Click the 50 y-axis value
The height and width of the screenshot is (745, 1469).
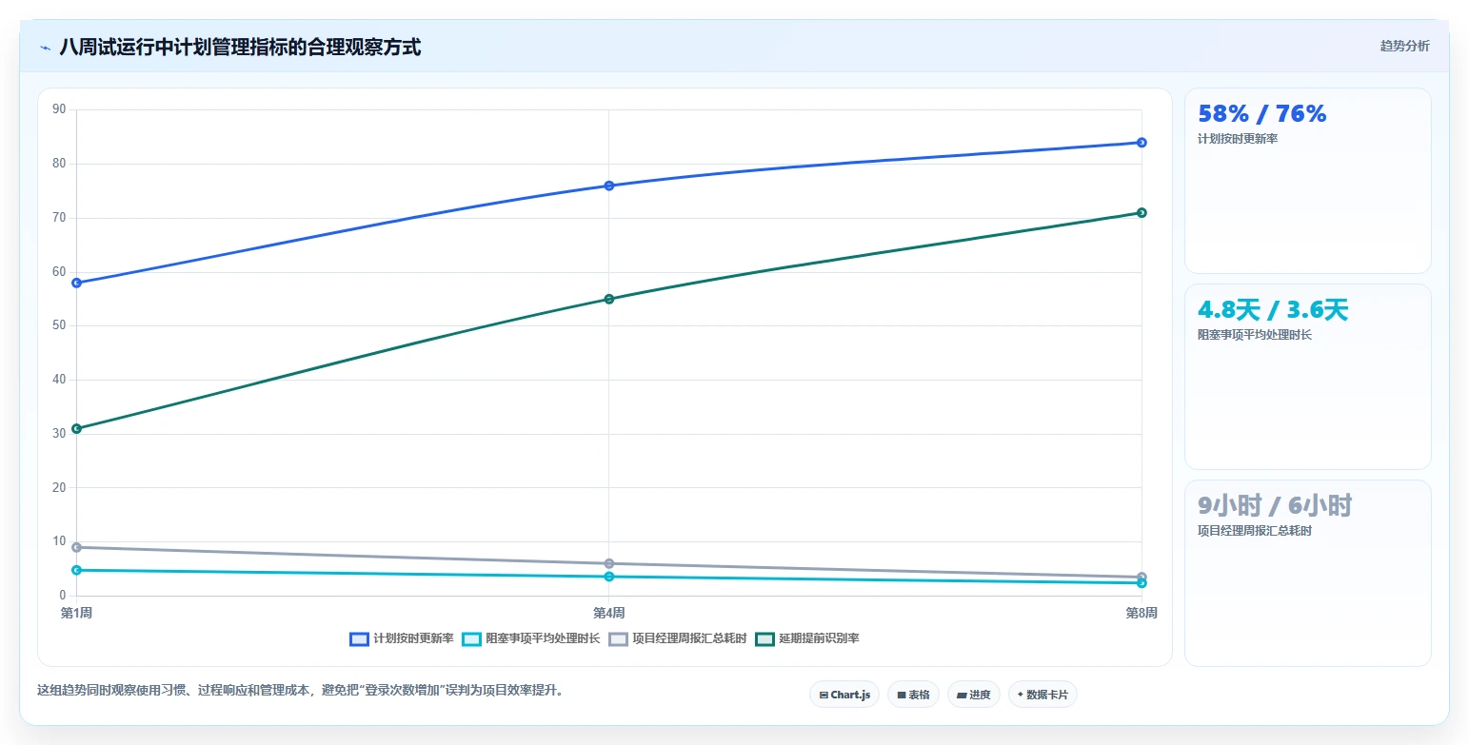point(59,325)
